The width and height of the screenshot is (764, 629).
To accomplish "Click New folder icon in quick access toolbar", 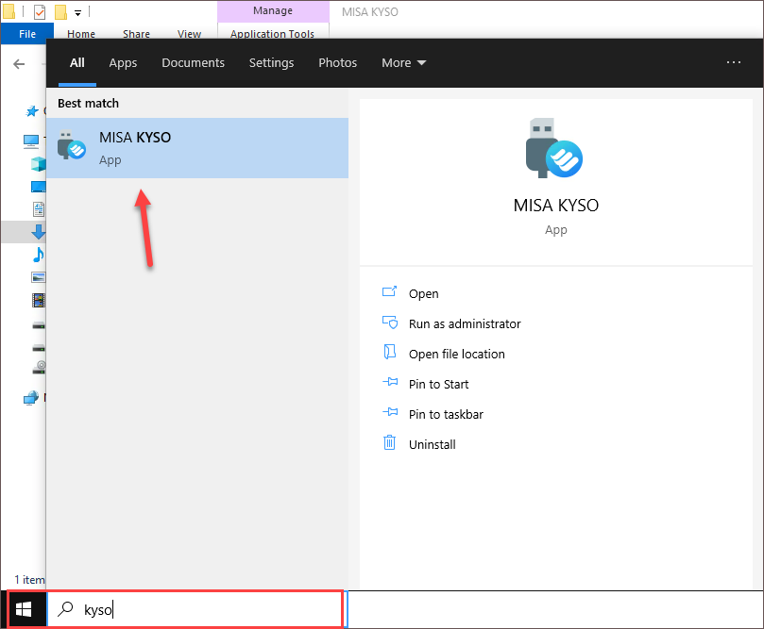I will coord(60,11).
